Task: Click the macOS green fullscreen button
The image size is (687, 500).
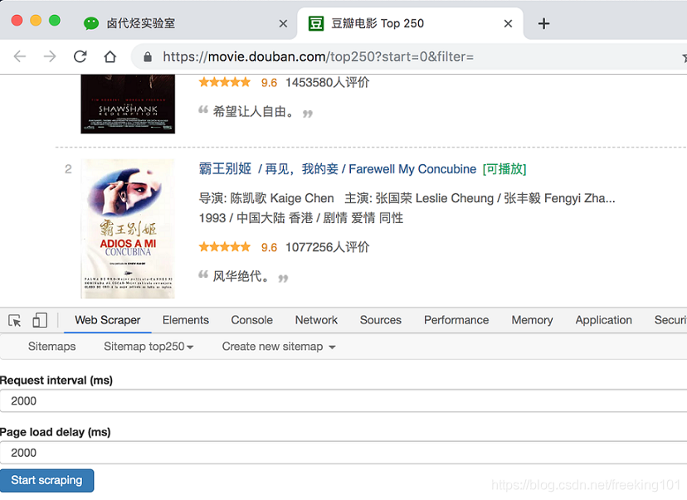Action: tap(55, 21)
